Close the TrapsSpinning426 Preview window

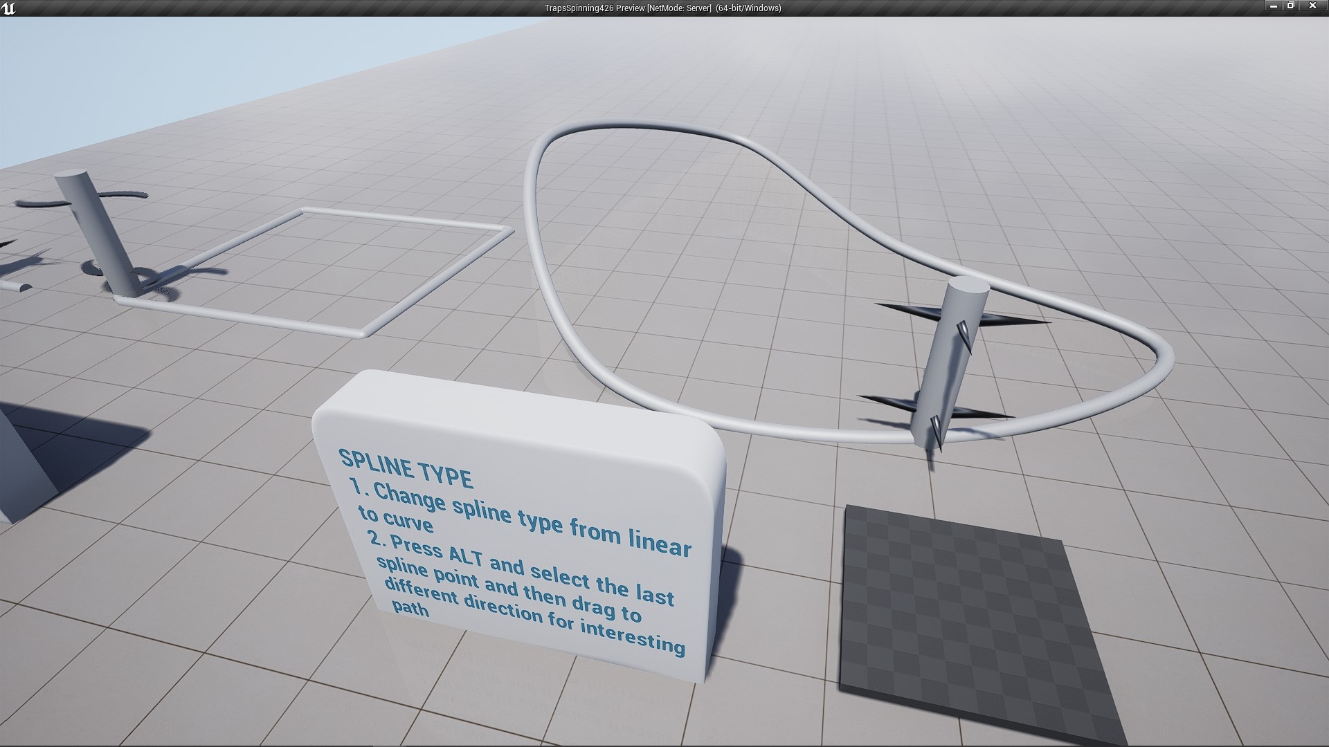(1313, 6)
